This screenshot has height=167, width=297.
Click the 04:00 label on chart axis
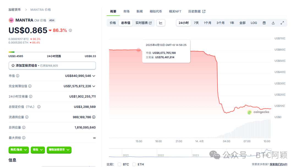click(x=227, y=141)
